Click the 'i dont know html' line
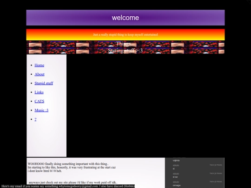Screen dimensions: 251x188 (x=45, y=171)
